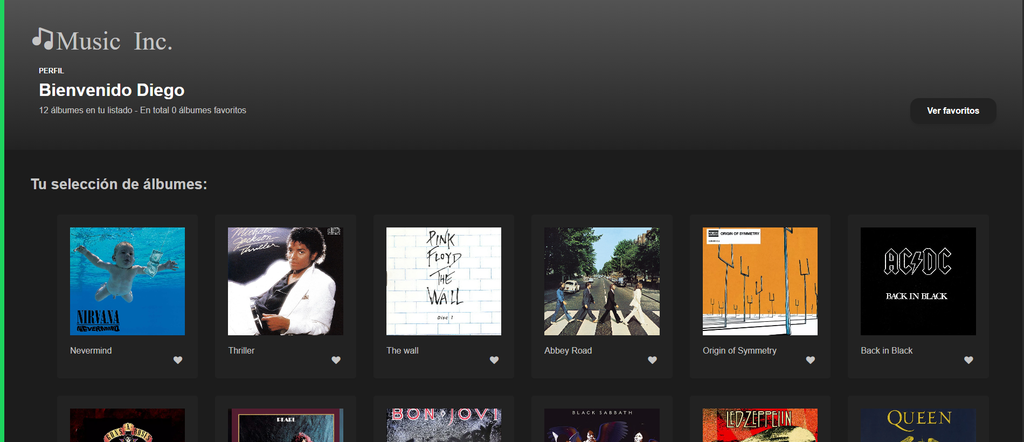
Task: Select the Abbey Road album title
Action: click(568, 350)
